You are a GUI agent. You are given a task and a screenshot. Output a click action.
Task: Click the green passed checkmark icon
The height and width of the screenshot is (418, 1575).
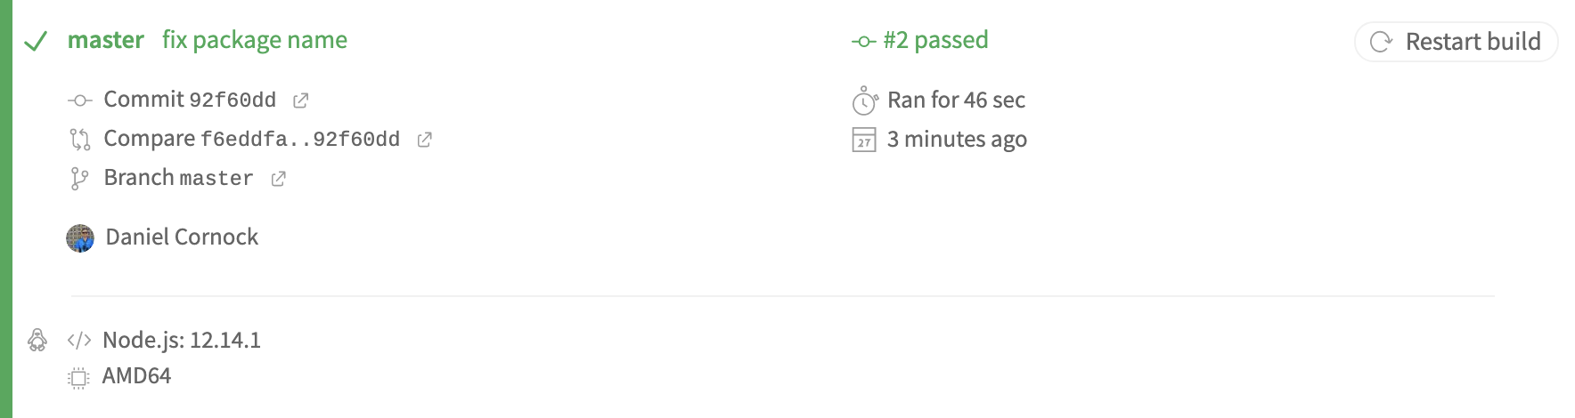(x=36, y=42)
